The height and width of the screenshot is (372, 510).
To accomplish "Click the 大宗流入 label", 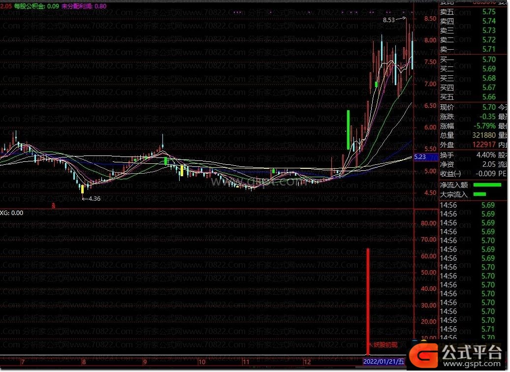I will [x=454, y=194].
